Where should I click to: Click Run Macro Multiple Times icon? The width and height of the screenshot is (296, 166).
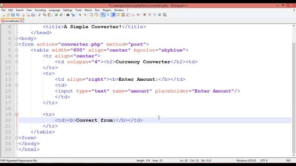(x=160, y=15)
